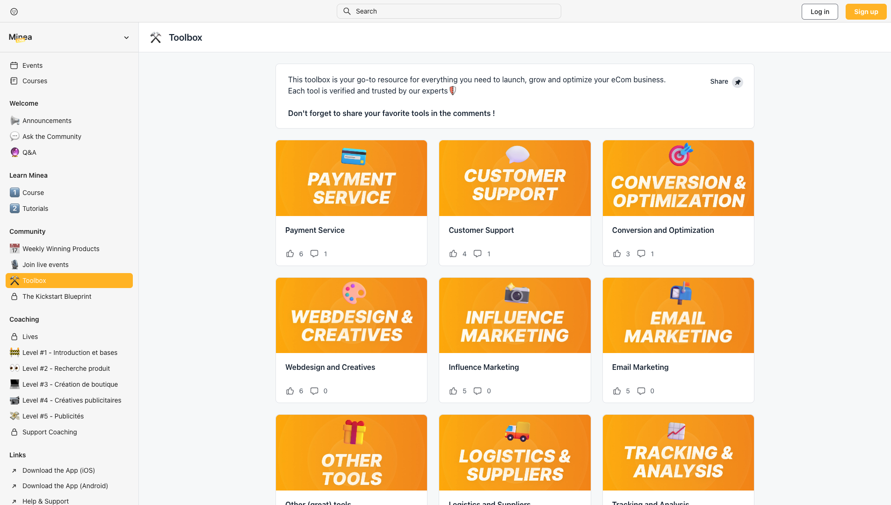Screen dimensions: 891x505
Task: Expand the Minea community dropdown
Action: pos(126,37)
